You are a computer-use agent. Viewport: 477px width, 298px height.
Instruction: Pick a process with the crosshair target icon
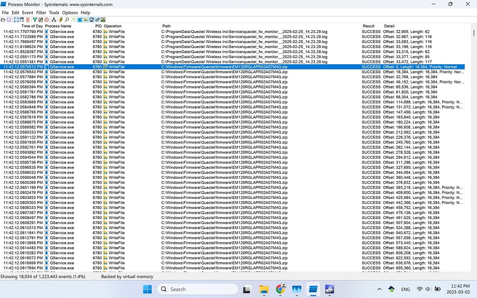[47, 20]
